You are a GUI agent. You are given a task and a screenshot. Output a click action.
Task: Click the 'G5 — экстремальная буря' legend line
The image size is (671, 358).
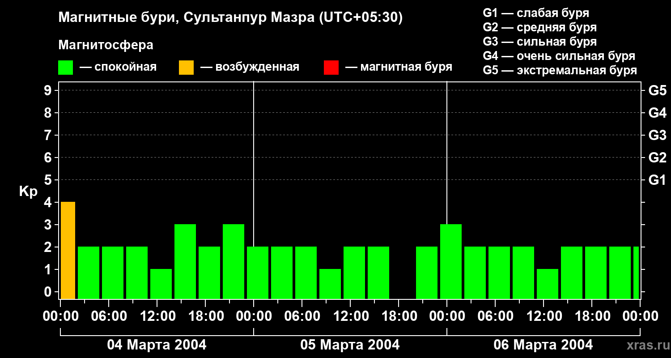coord(560,70)
